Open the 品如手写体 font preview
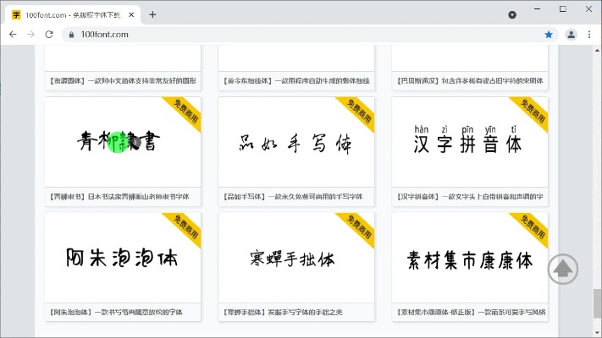602x338 pixels. [x=296, y=142]
